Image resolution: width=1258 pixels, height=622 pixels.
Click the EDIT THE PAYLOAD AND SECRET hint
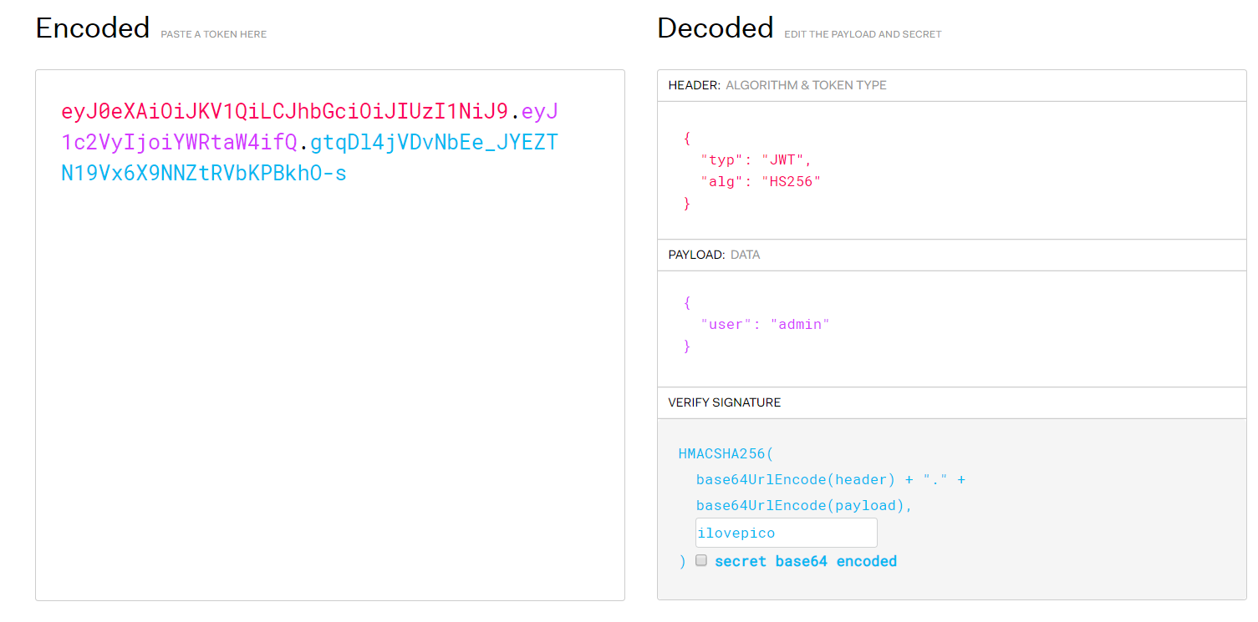tap(862, 34)
